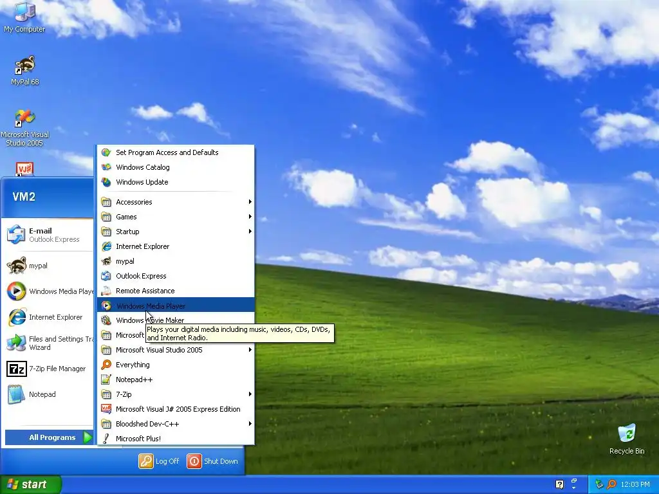Expand the Accessories submenu

click(176, 202)
